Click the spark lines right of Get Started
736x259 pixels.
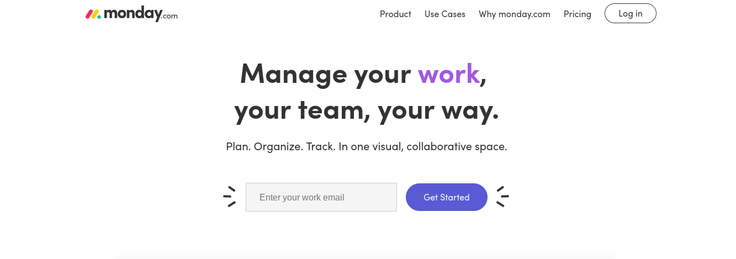(502, 197)
